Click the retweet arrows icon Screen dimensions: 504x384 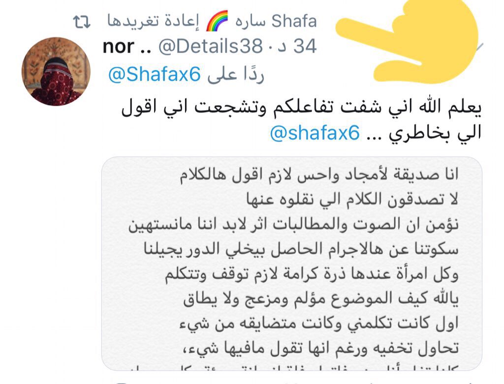(x=82, y=22)
